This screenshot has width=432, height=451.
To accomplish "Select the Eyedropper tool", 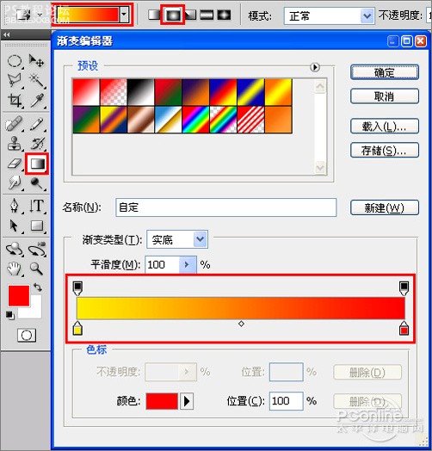I will click(x=37, y=101).
